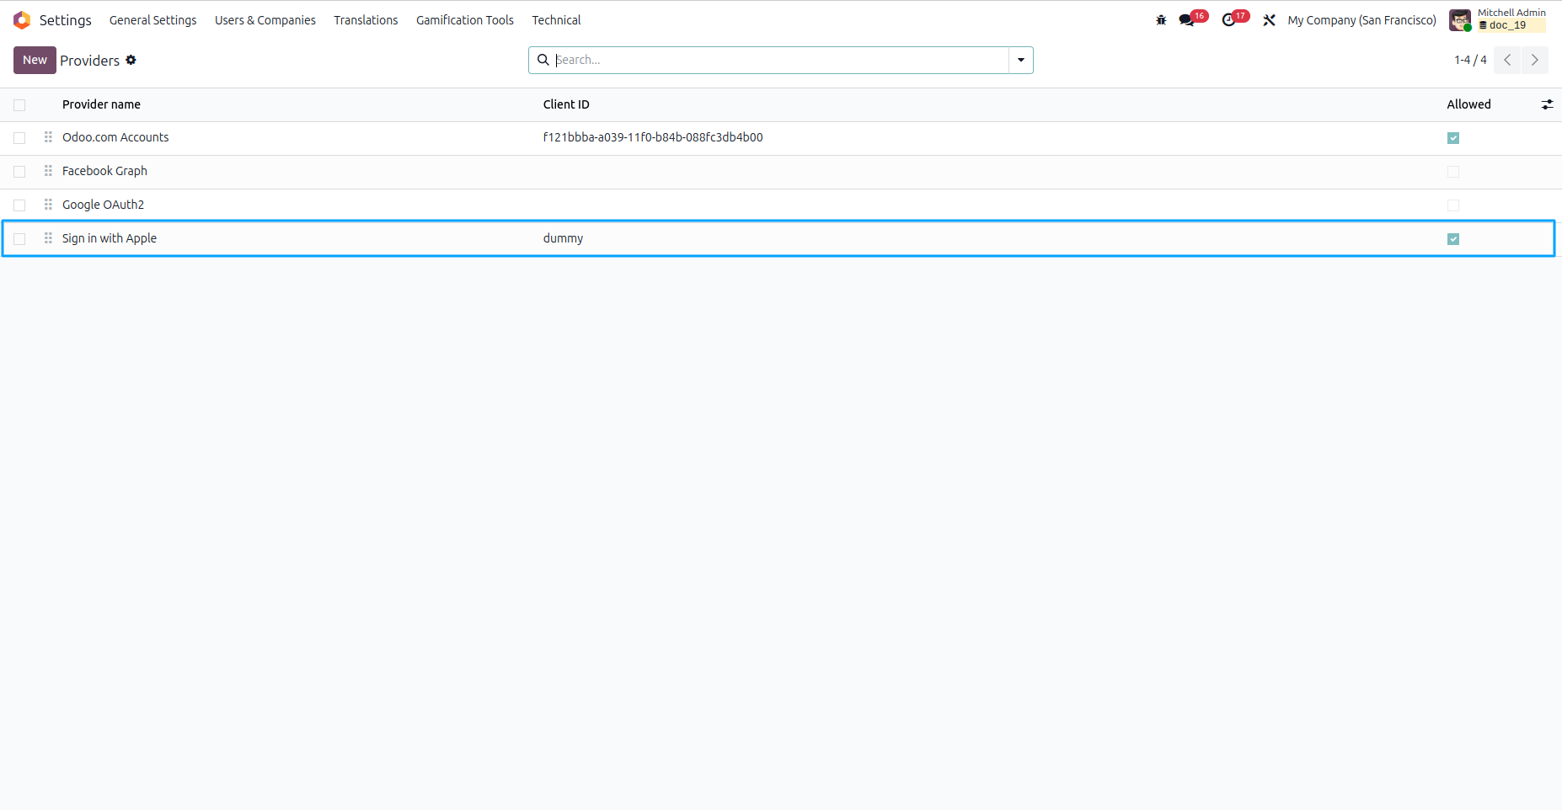Select the Odoo.com Accounts row checkbox

pos(19,138)
